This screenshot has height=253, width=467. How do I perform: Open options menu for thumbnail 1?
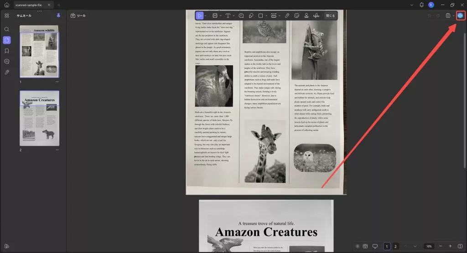point(57,82)
